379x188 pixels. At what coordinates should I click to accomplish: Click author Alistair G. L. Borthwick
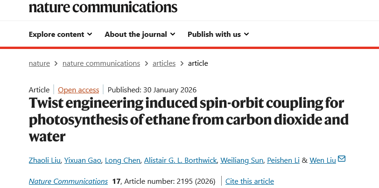click(x=180, y=160)
